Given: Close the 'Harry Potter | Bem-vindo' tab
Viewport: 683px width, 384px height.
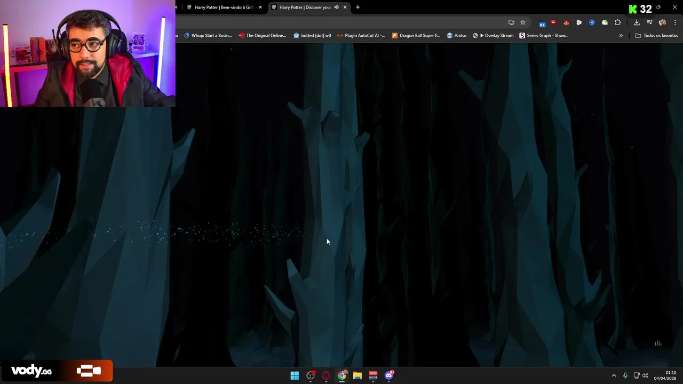Looking at the screenshot, I should point(260,7).
